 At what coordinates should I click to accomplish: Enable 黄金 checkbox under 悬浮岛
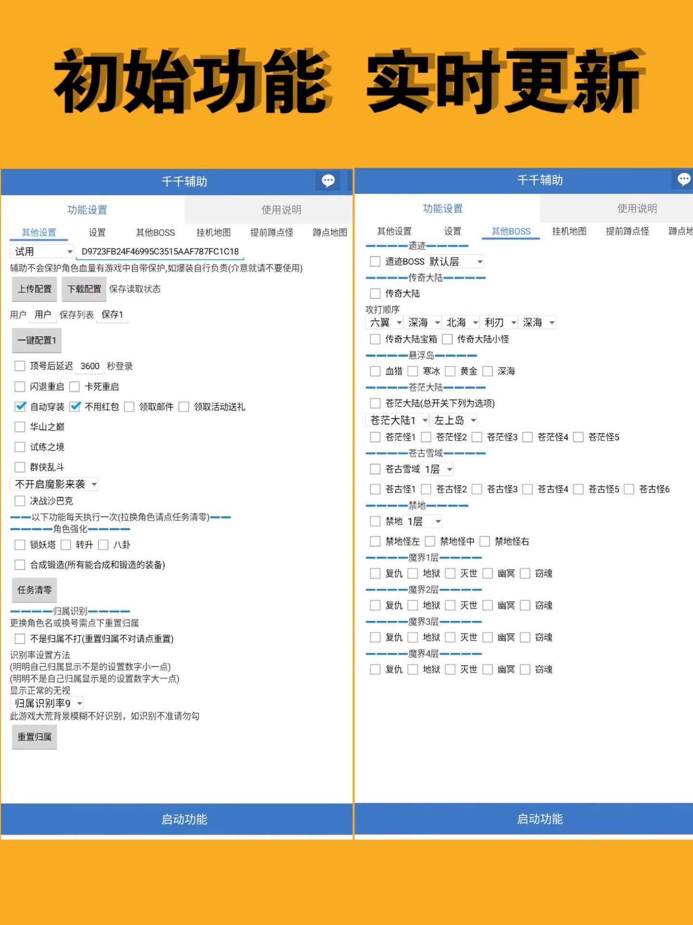tap(450, 371)
